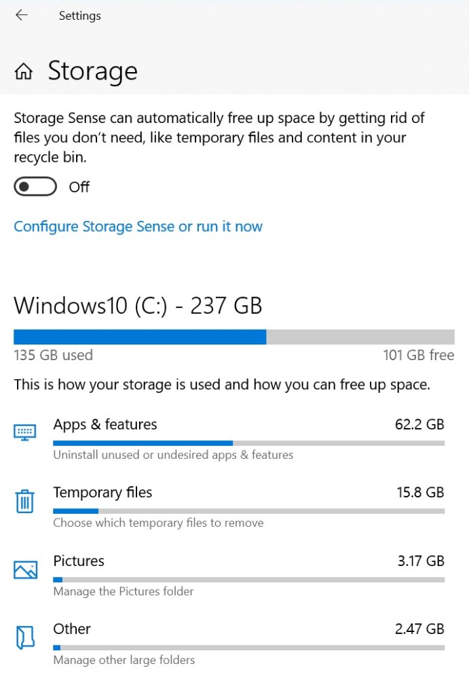Click the 15.8 GB temporary files size
The height and width of the screenshot is (685, 469).
click(x=420, y=493)
